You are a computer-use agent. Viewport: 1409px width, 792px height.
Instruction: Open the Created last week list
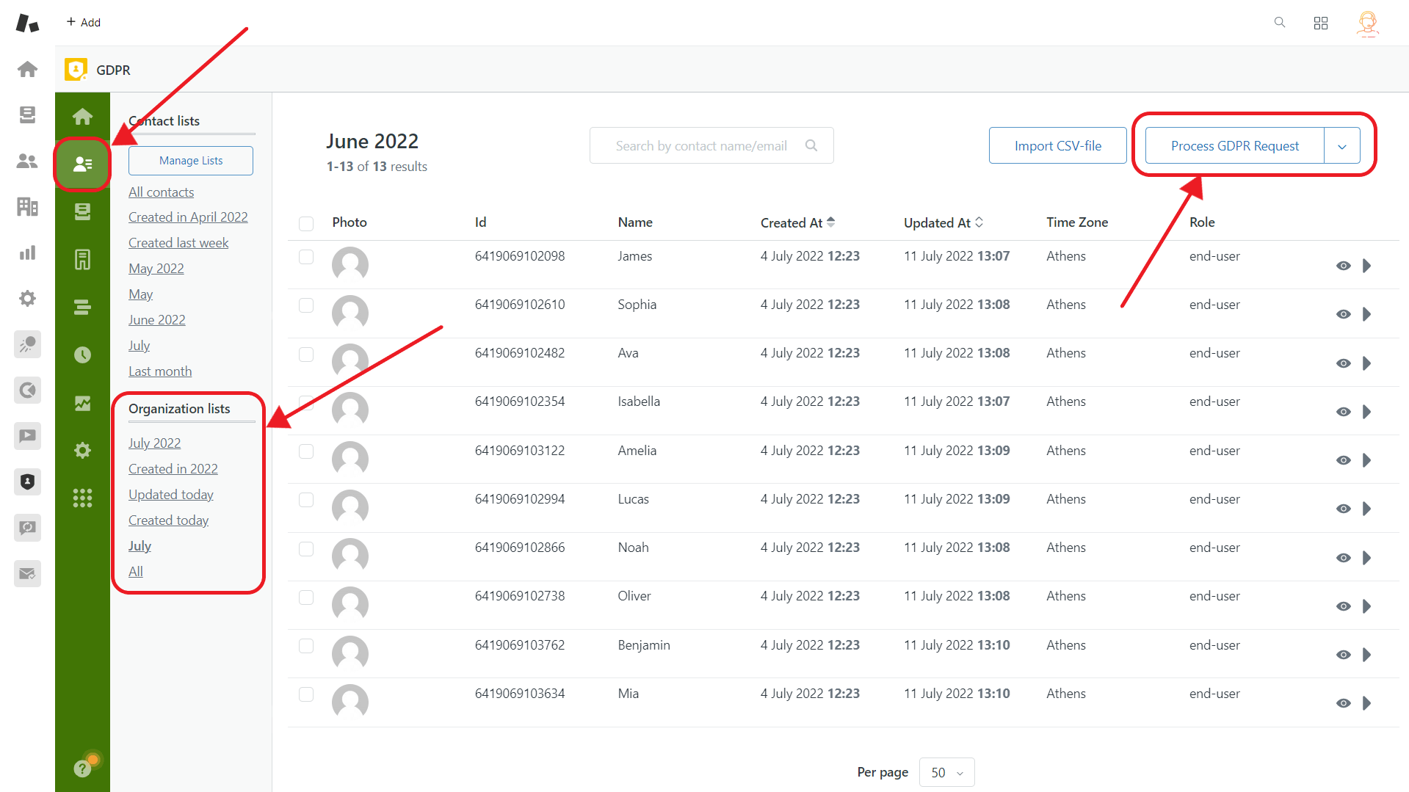pos(178,243)
